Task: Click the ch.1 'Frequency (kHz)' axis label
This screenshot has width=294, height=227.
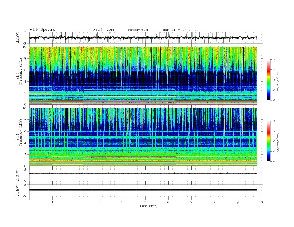Action: [21, 71]
